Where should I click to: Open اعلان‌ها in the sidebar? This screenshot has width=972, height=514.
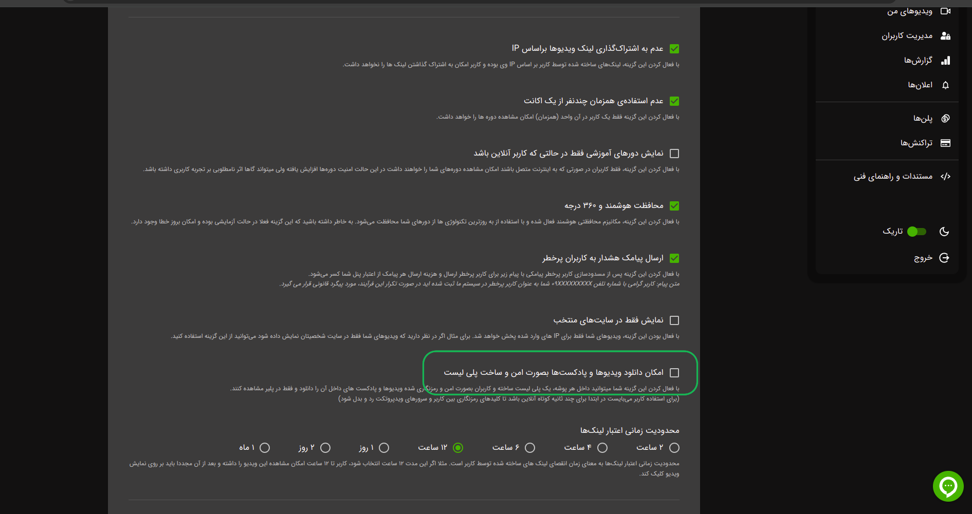[920, 85]
